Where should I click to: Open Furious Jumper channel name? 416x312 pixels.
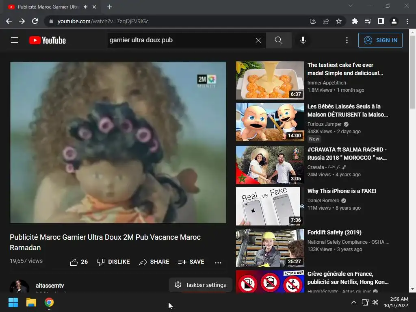pos(324,124)
